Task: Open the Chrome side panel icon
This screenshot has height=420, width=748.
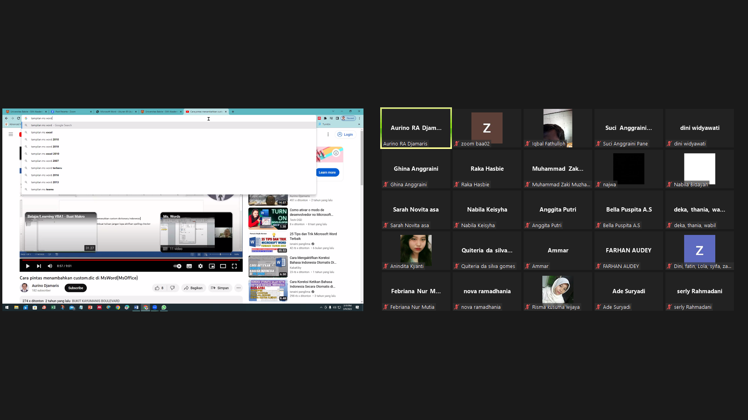Action: (x=337, y=118)
